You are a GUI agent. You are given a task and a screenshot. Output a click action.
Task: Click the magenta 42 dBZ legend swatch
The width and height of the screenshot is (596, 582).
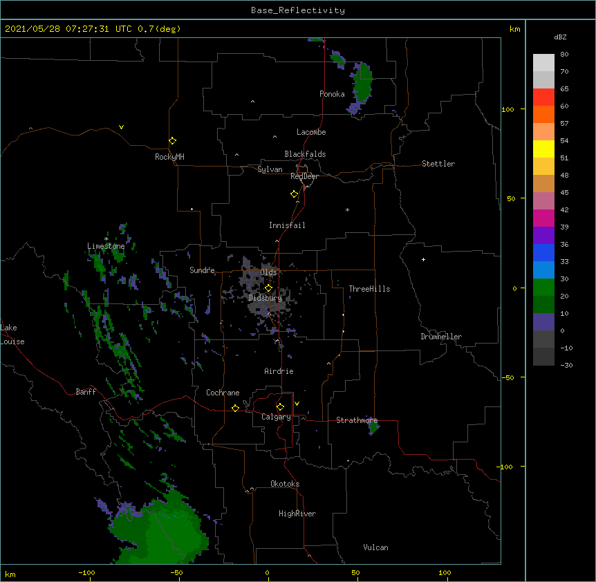point(543,218)
